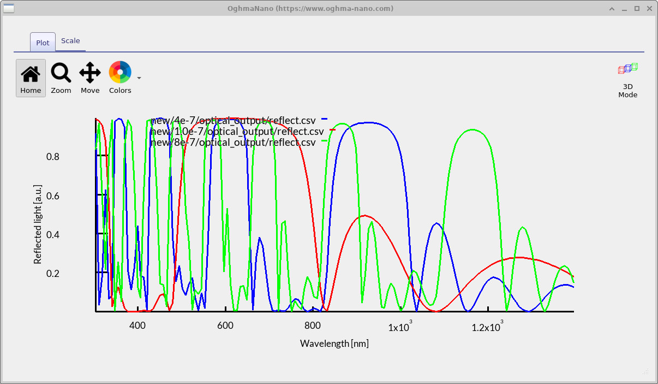
Task: Select the Home tool in the toolbar
Action: (31, 76)
